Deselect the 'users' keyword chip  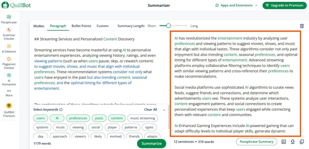coord(41,118)
